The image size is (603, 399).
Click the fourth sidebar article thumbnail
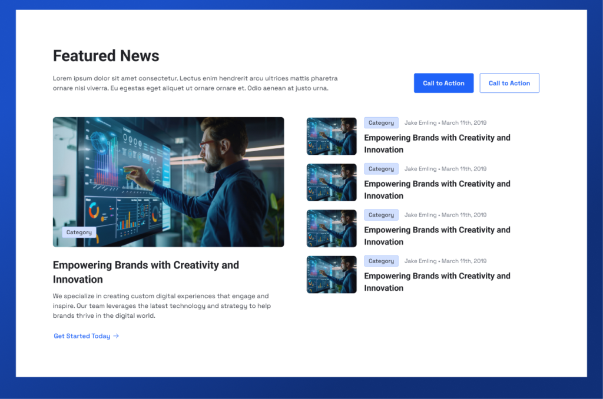click(331, 274)
